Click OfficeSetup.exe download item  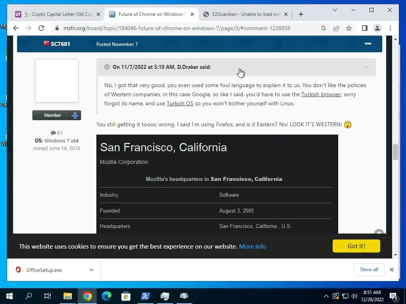tap(44, 270)
